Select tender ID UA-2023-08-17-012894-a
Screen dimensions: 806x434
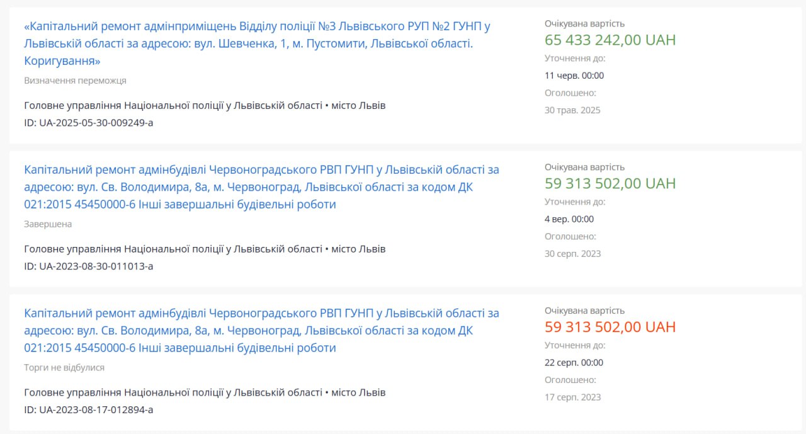(x=89, y=410)
